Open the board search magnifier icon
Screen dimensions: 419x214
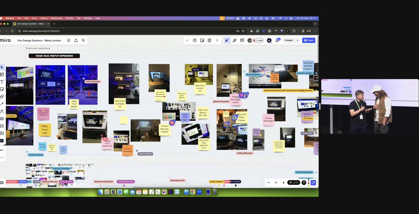[x=83, y=40]
